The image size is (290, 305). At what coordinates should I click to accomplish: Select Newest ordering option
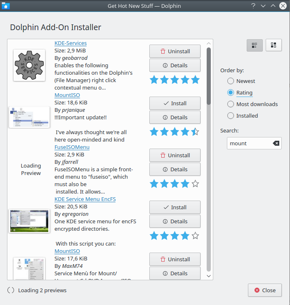(x=241, y=81)
